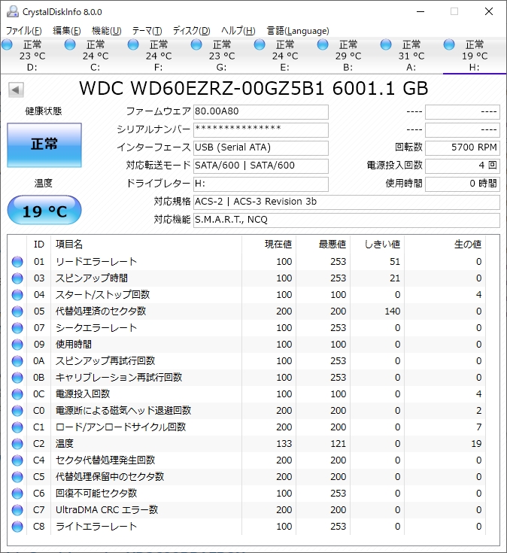Select the C: drive status orb
The width and height of the screenshot is (507, 553).
70,45
